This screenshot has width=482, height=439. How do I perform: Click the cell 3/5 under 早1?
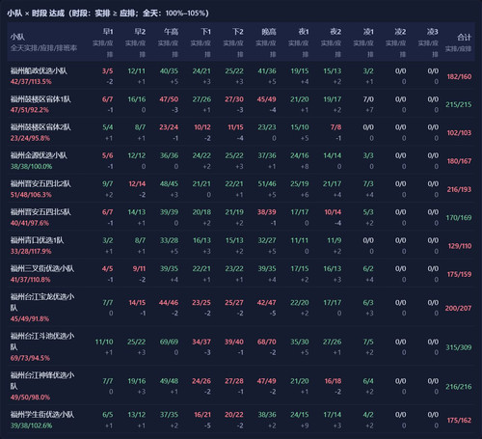(108, 71)
